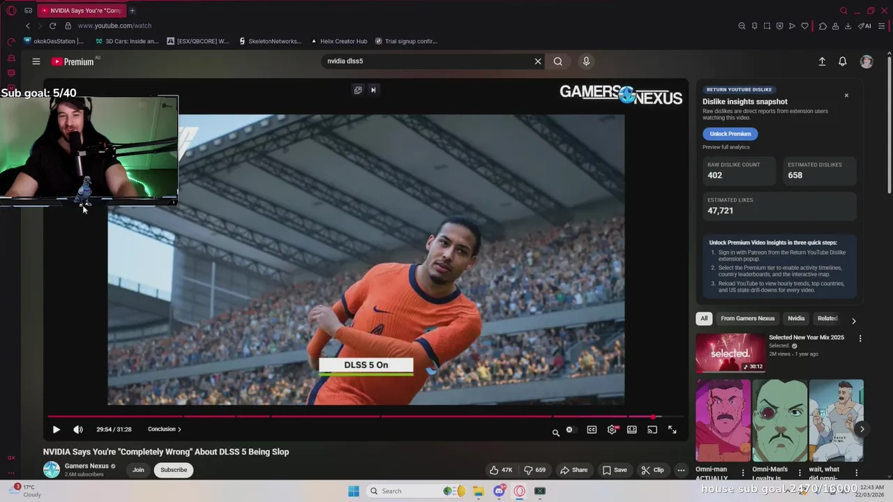
Task: Run search with the magnifier button
Action: (558, 61)
